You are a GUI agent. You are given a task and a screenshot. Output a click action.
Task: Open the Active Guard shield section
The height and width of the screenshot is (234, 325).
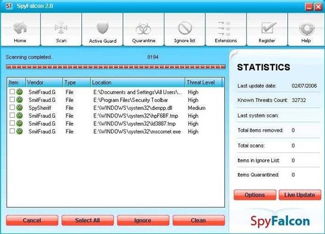103,30
